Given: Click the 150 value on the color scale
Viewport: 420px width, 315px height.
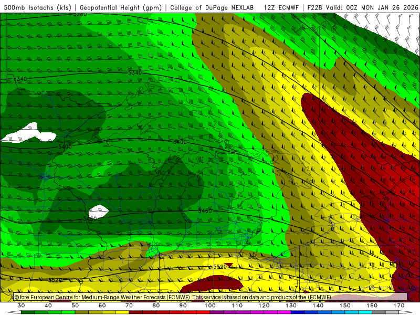Looking at the screenshot, I should point(345,306).
